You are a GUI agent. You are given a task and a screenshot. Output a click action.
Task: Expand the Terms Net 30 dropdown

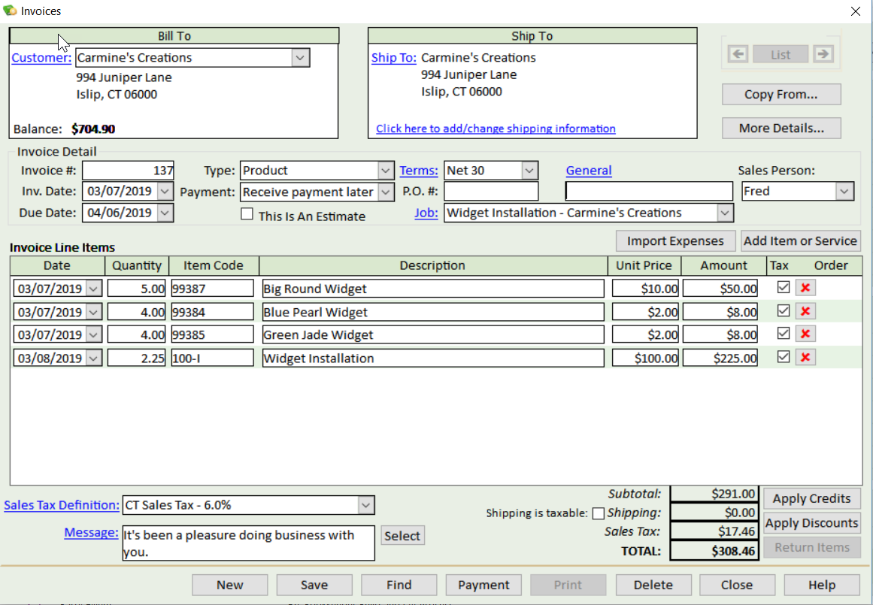click(529, 171)
